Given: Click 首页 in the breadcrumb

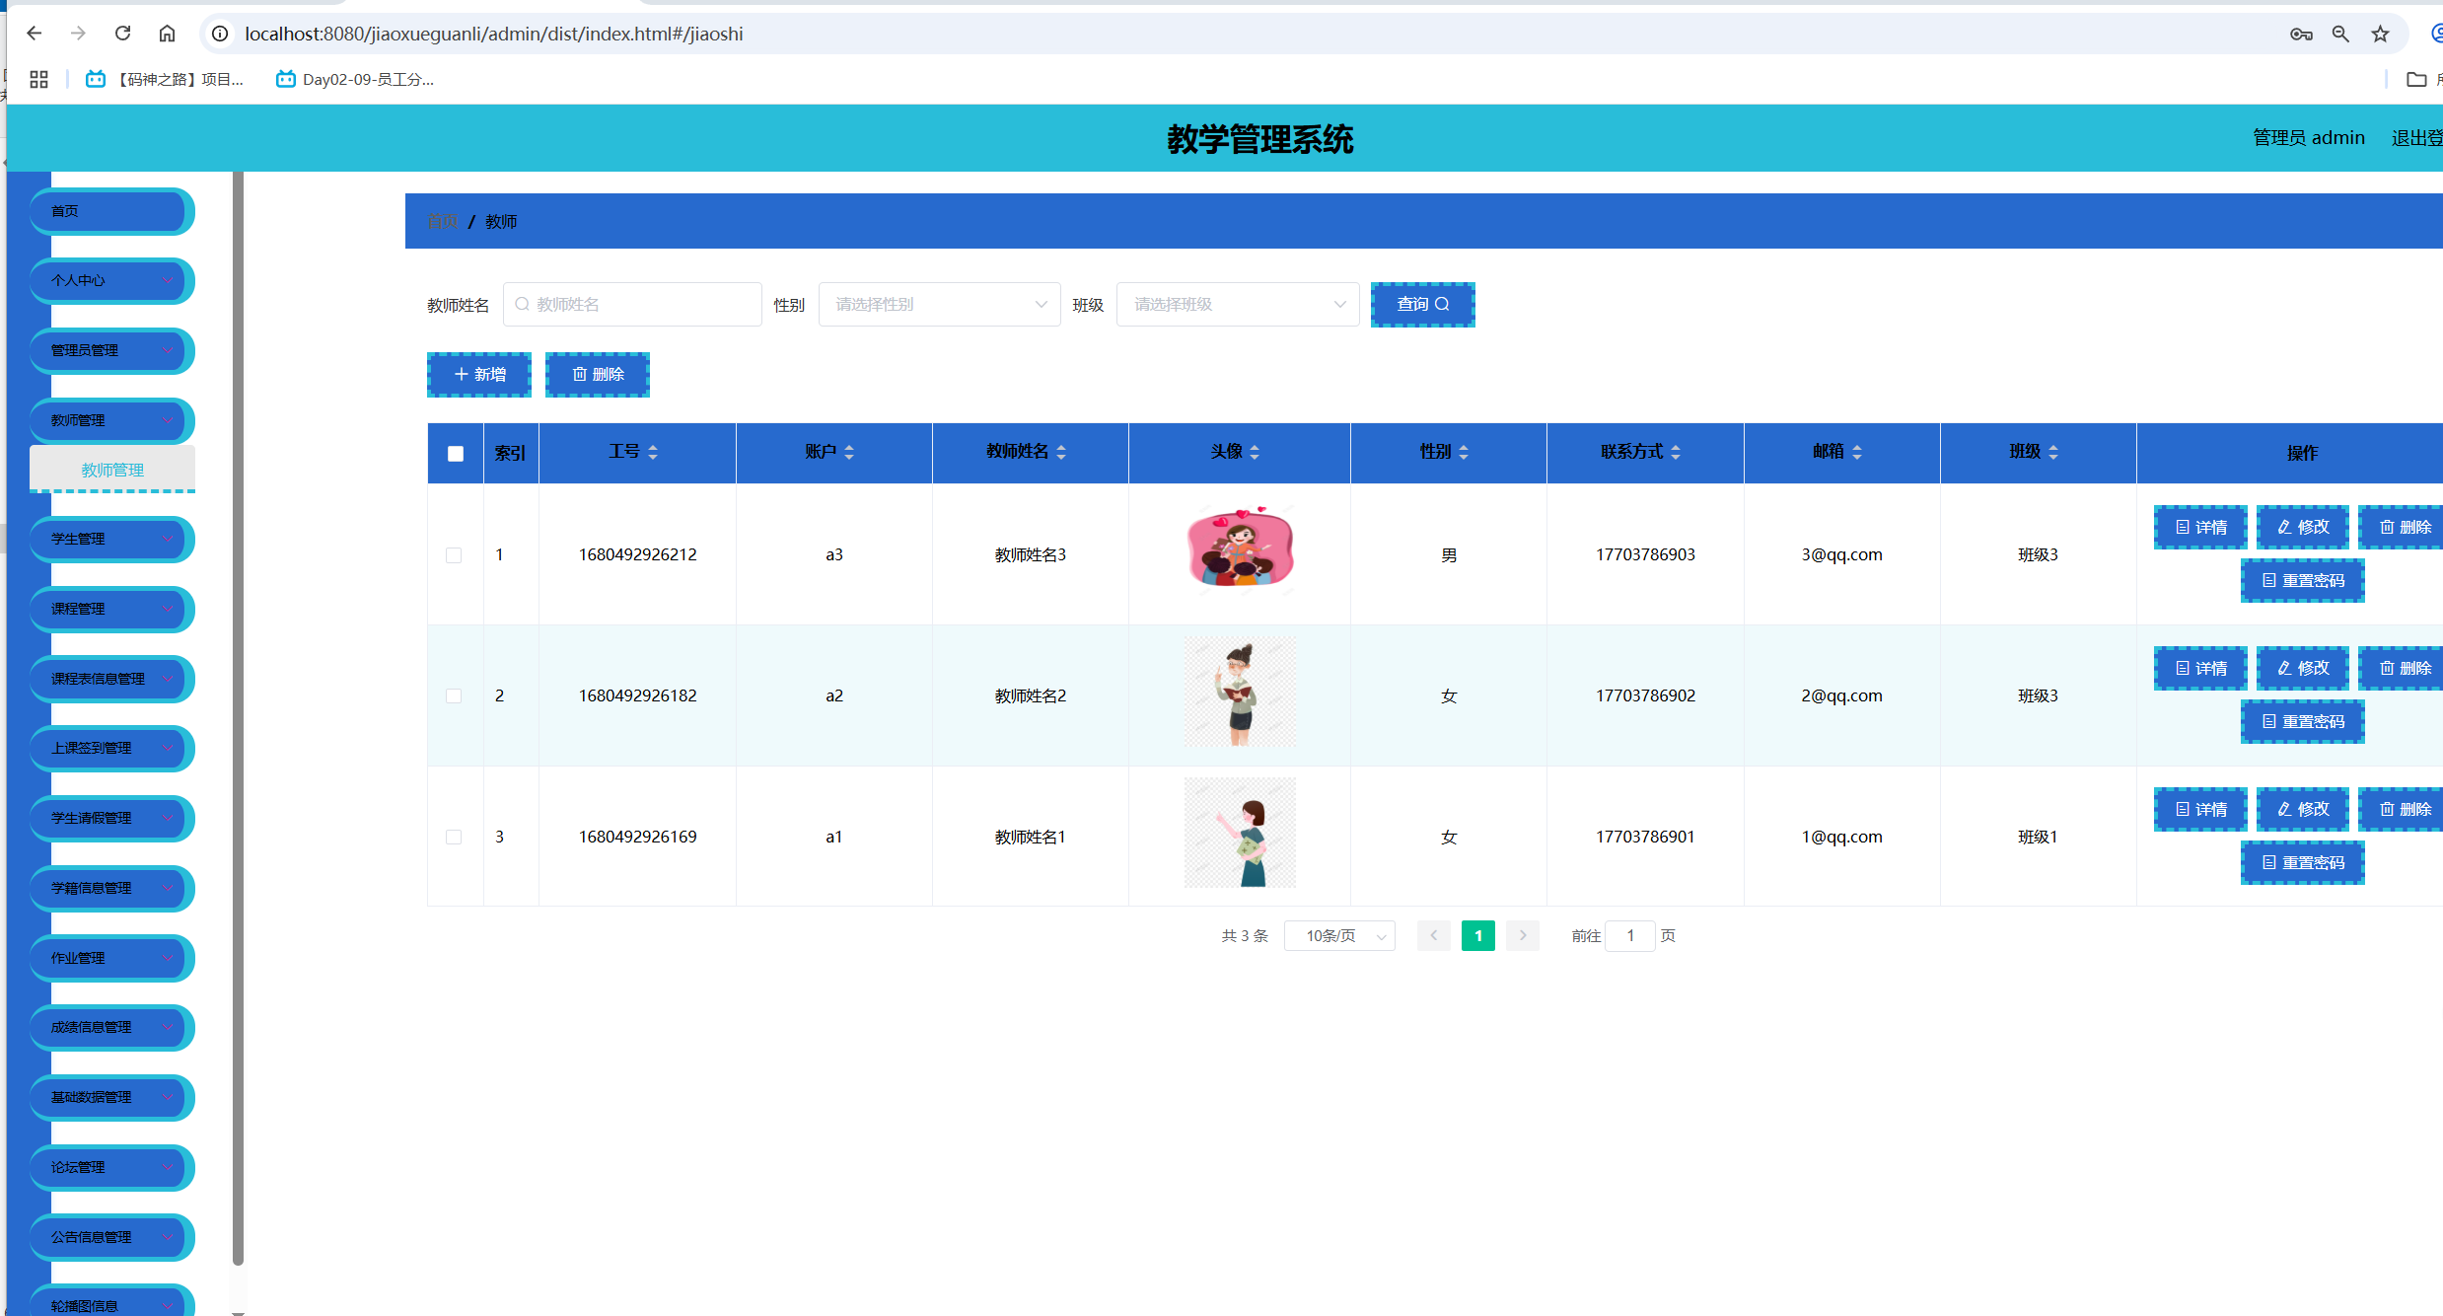Looking at the screenshot, I should [x=442, y=222].
